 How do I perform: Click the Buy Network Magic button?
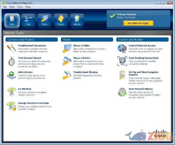pos(138,23)
